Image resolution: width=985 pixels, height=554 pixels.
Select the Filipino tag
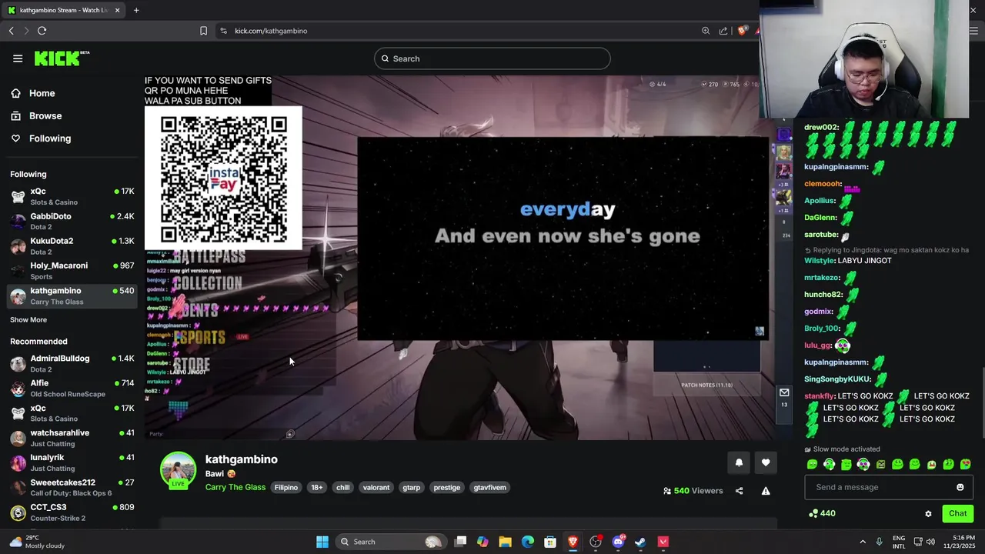(x=286, y=487)
